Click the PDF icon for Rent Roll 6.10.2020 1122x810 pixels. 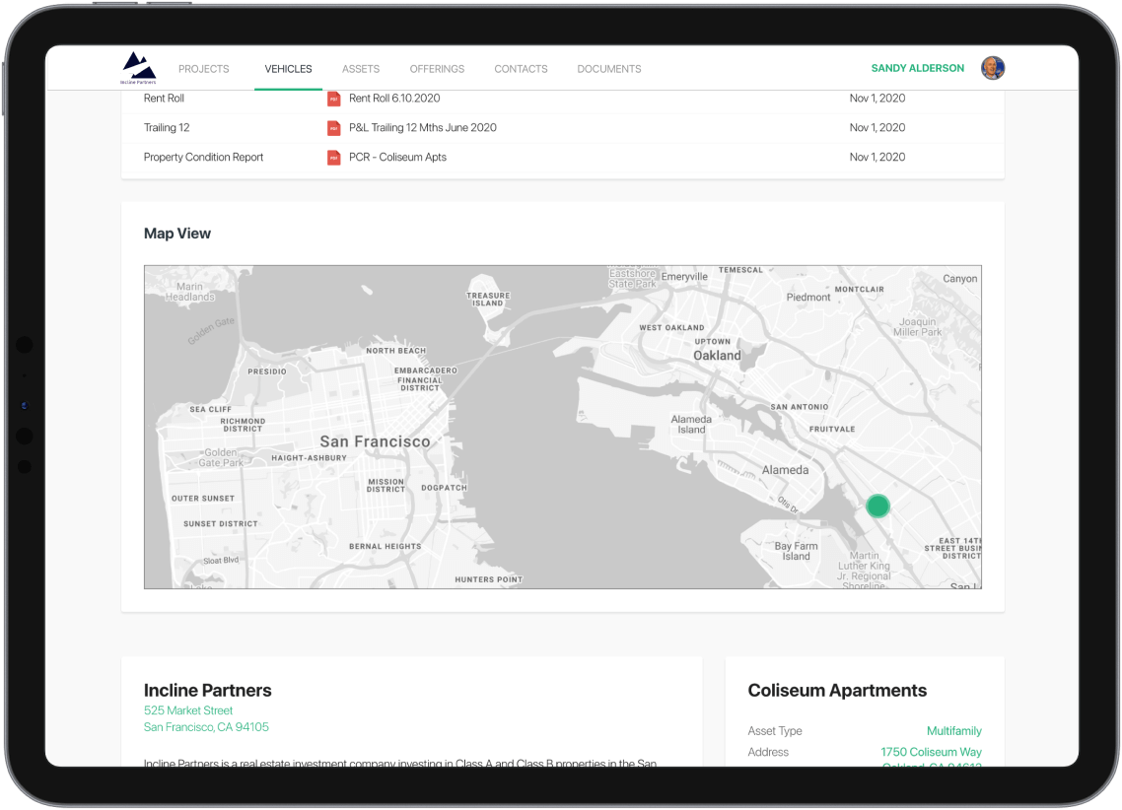click(x=334, y=99)
